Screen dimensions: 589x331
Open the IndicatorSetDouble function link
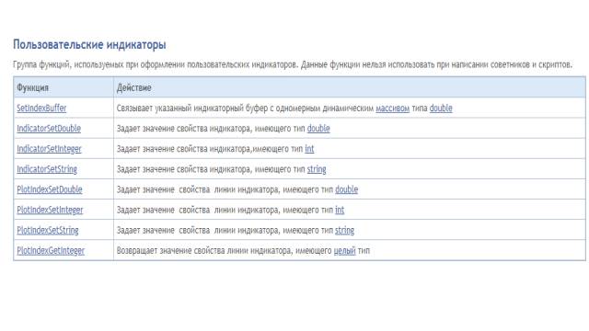[49, 129]
